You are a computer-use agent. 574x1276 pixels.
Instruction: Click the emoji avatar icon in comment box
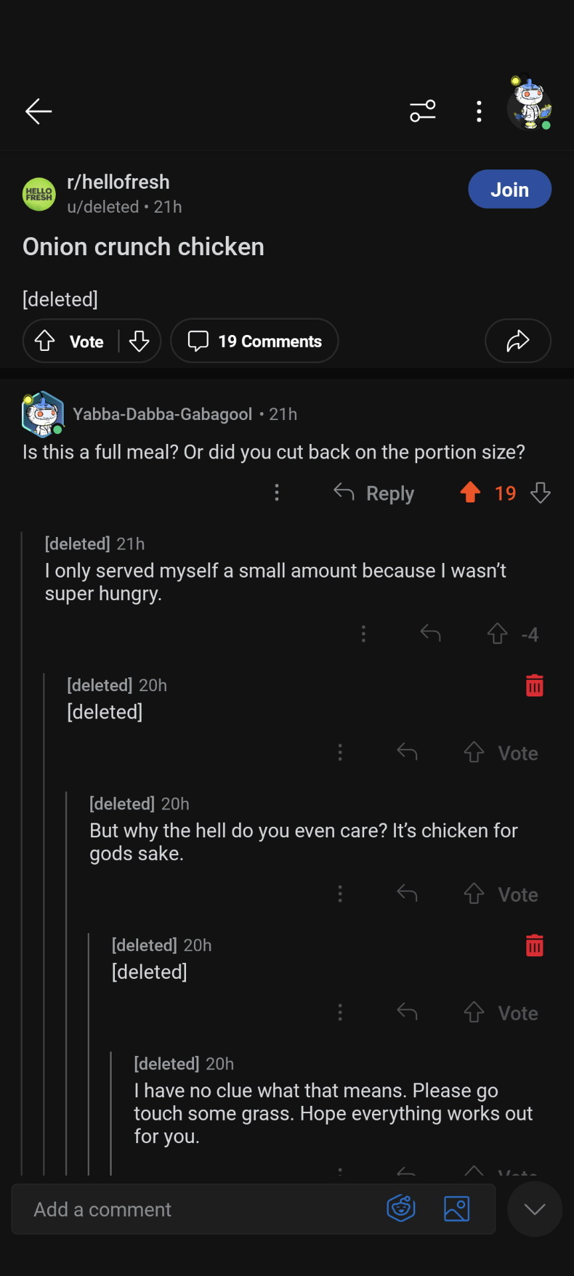(x=401, y=1208)
